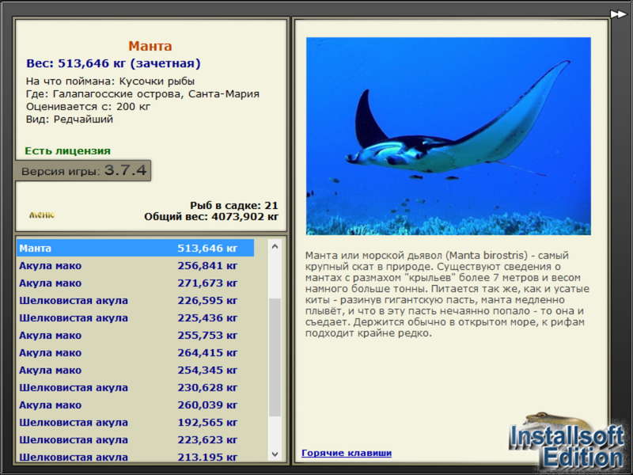Select Акула мако 255,753 кг entry
Image resolution: width=633 pixels, height=475 pixels.
(x=135, y=335)
